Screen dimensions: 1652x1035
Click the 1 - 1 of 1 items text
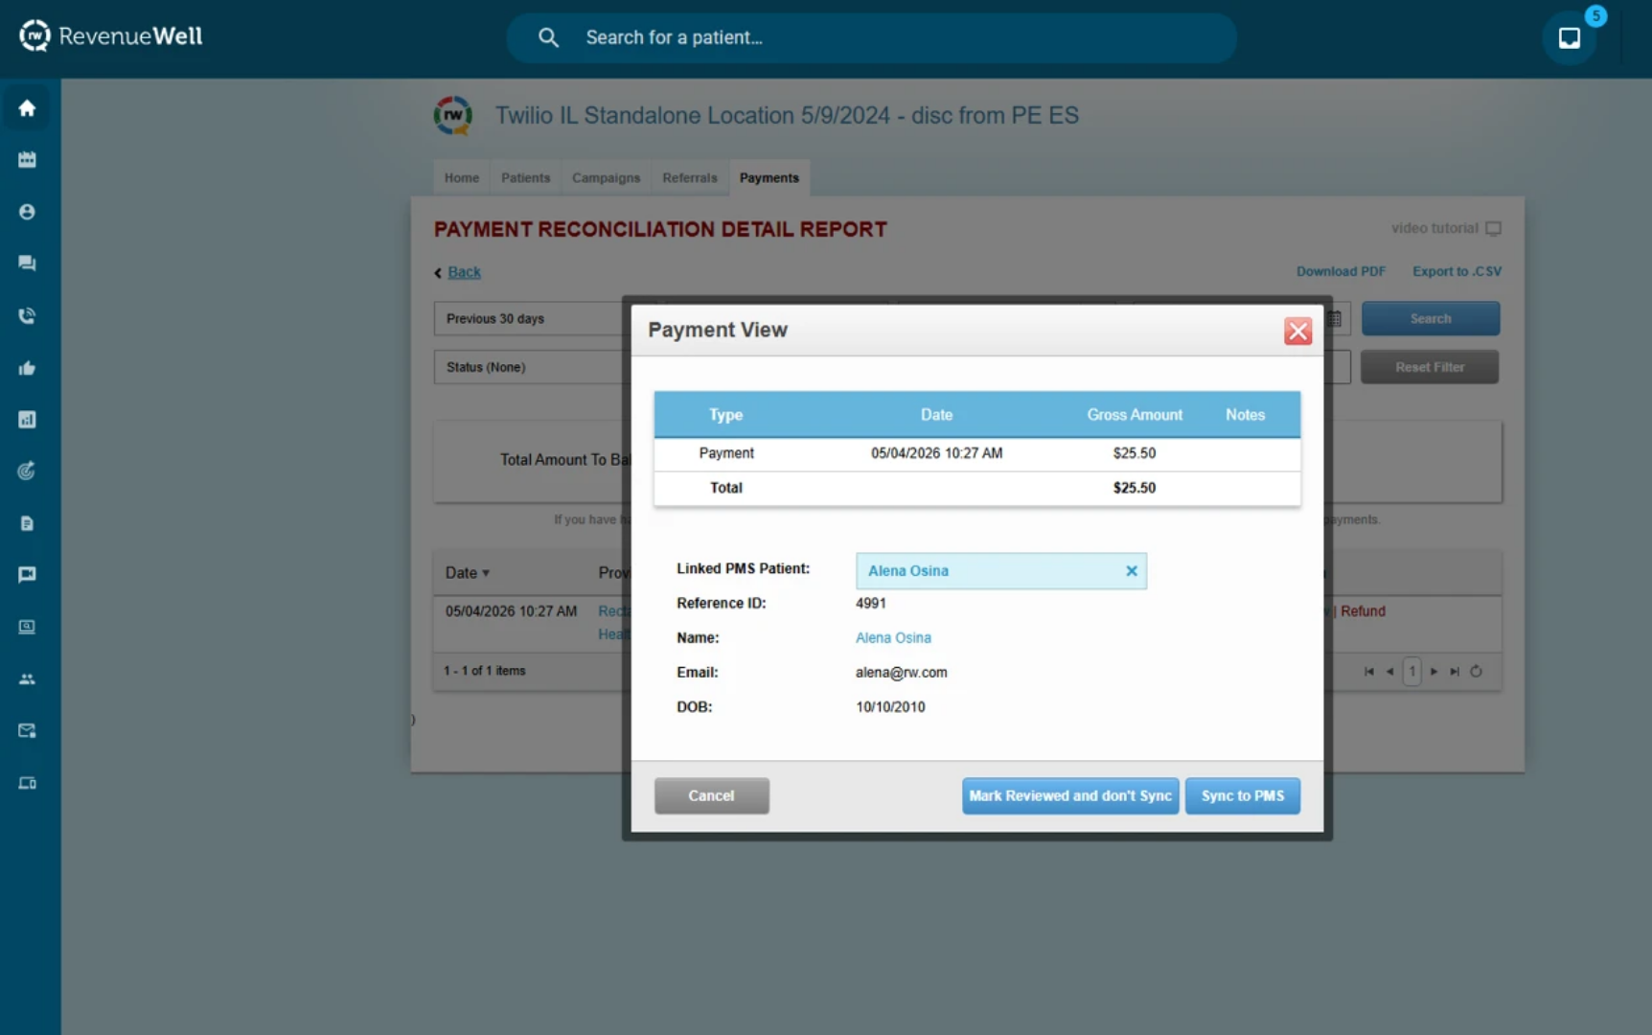484,671
